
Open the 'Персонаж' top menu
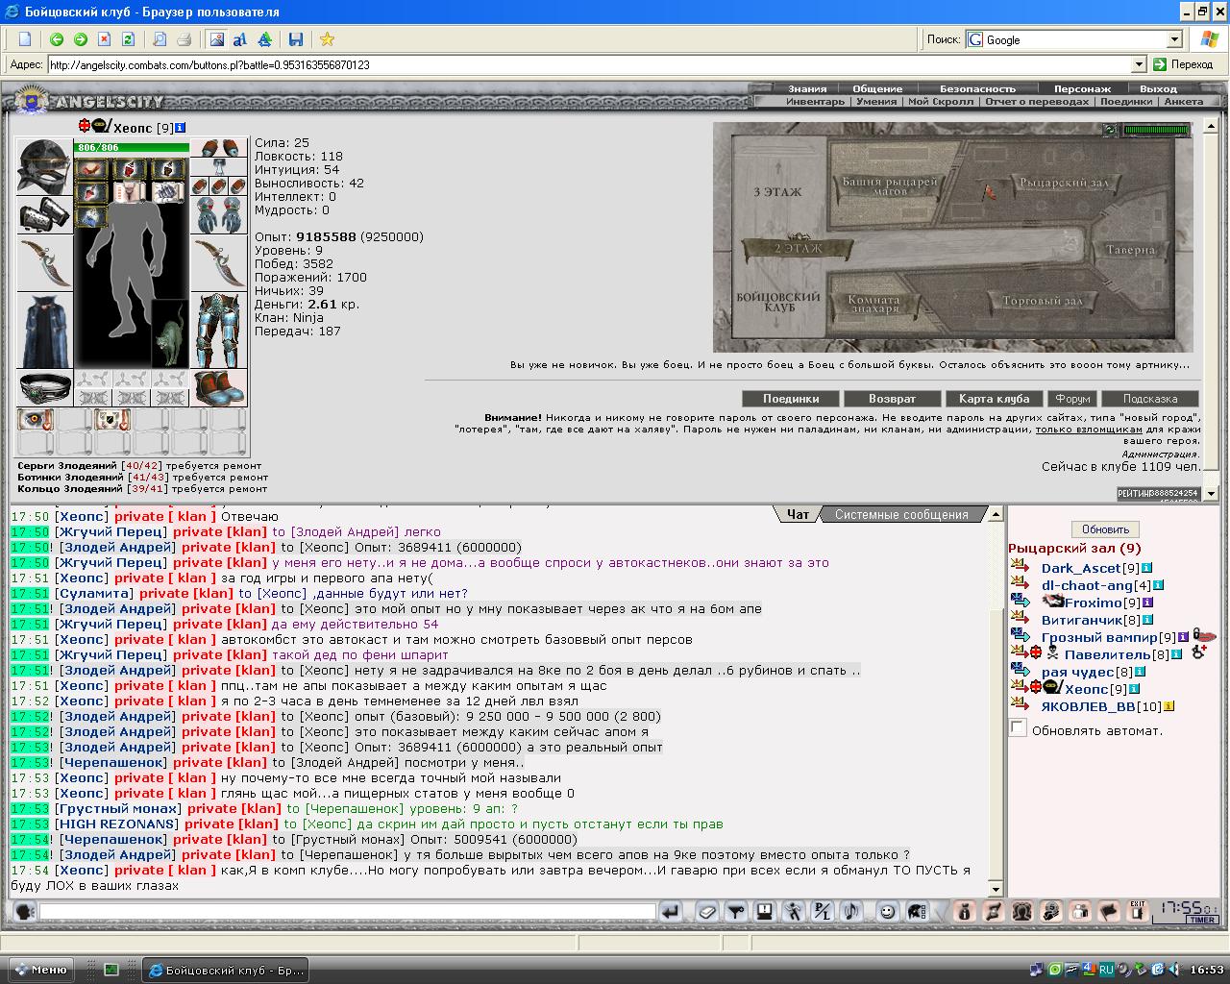1082,88
